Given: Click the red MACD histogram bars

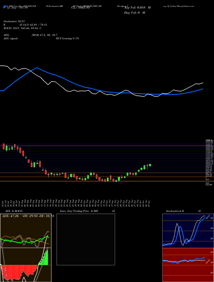Looking at the screenshot, I should coord(19,273).
